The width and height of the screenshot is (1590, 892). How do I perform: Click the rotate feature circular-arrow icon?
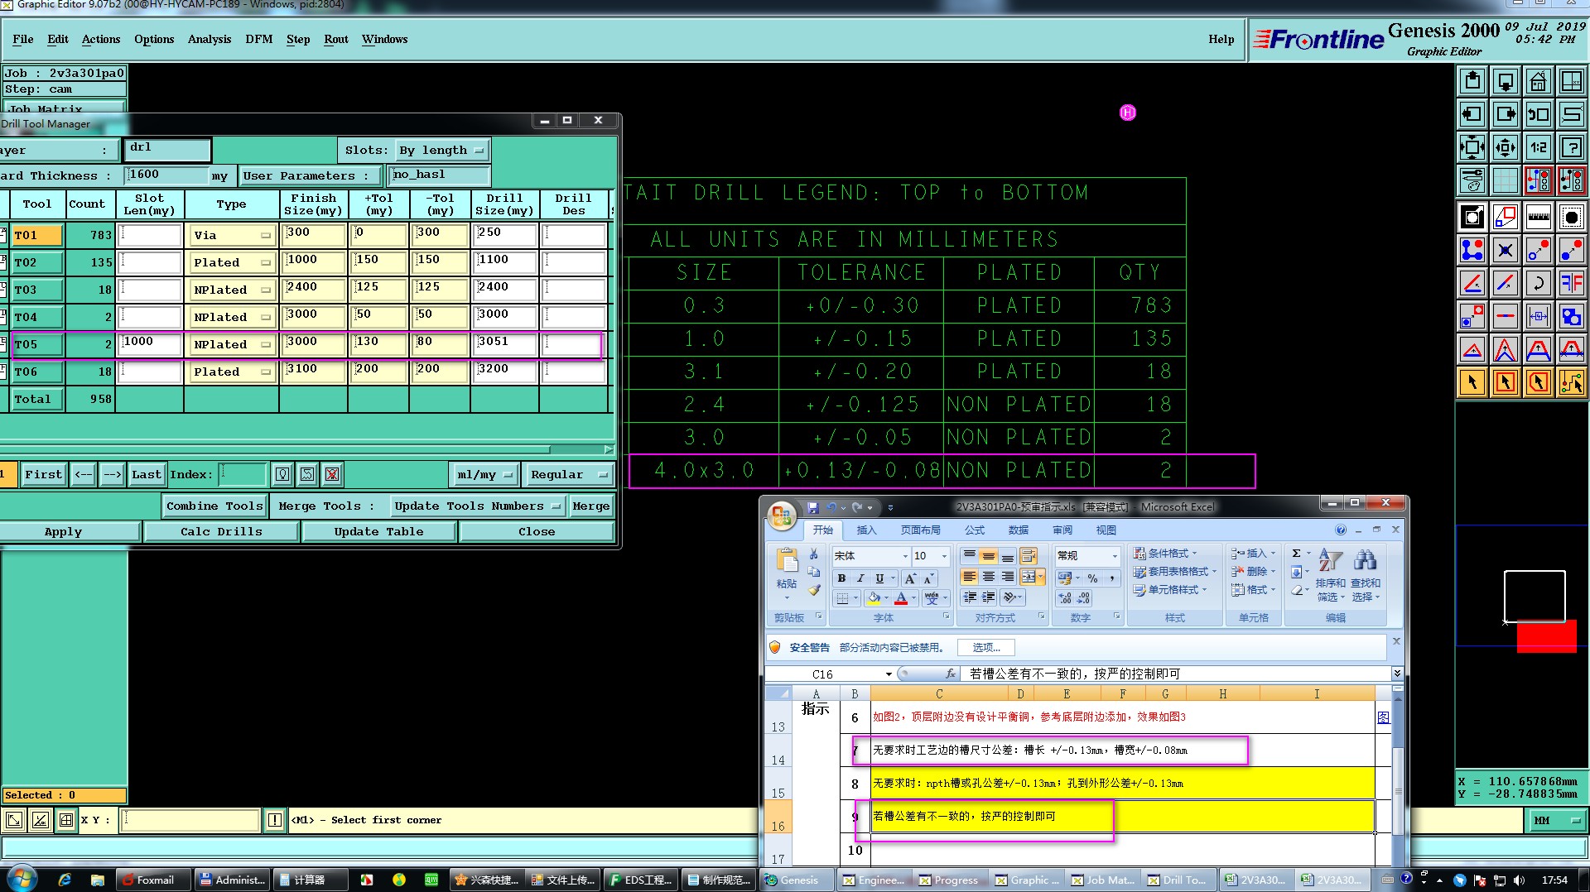1538,283
